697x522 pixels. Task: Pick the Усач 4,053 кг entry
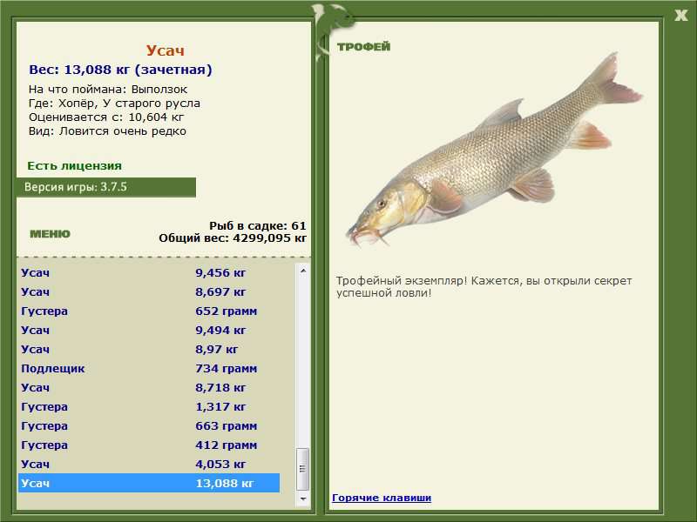point(148,464)
